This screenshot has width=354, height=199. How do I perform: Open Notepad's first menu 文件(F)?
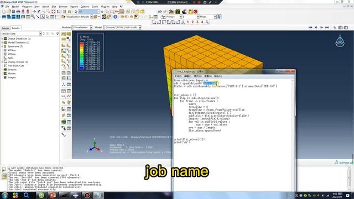click(178, 76)
